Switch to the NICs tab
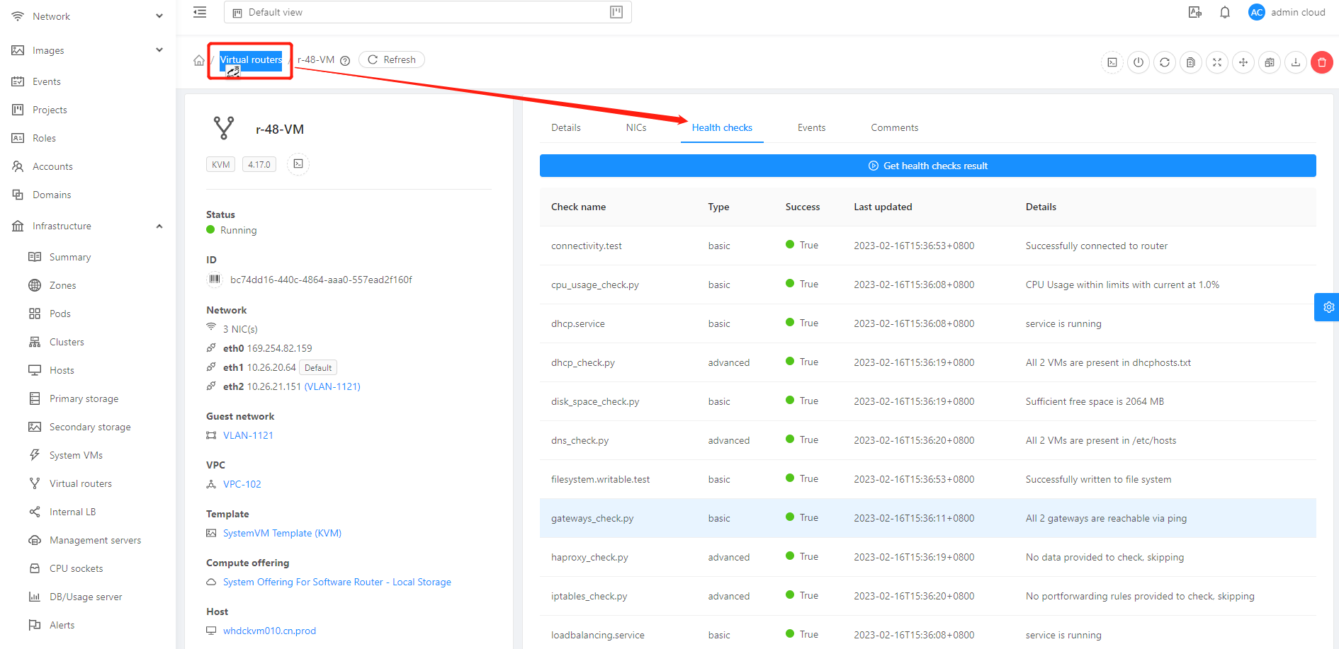 point(636,128)
